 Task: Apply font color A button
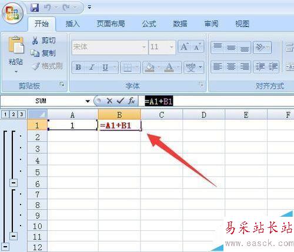pos(169,68)
